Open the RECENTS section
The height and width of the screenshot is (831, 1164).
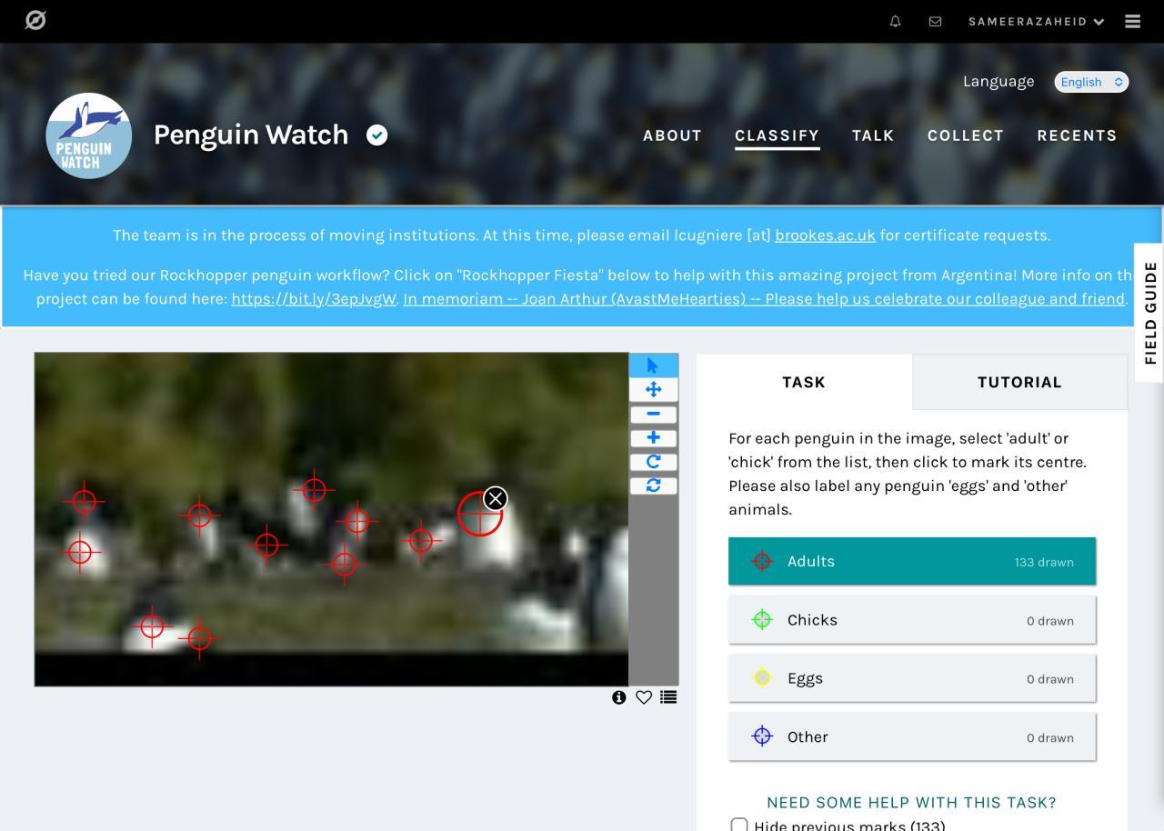point(1077,135)
